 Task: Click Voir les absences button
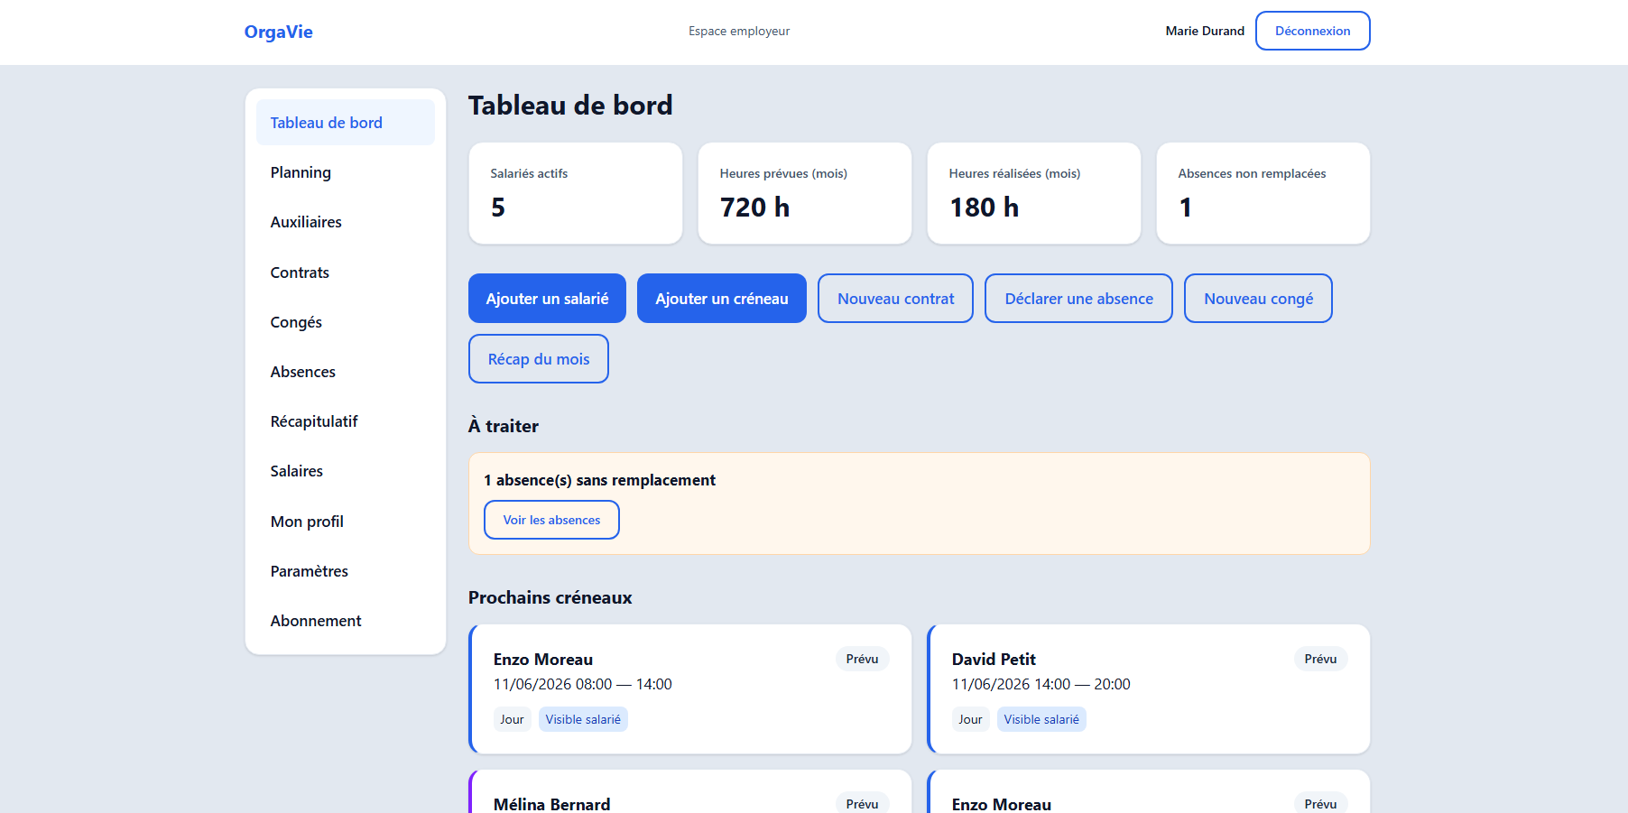(551, 520)
